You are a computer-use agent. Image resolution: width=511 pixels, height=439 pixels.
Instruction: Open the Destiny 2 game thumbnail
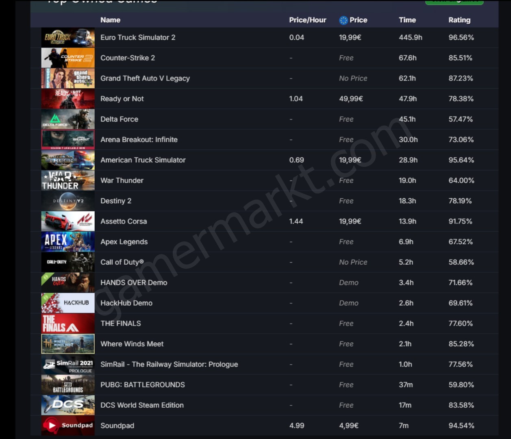coord(68,201)
